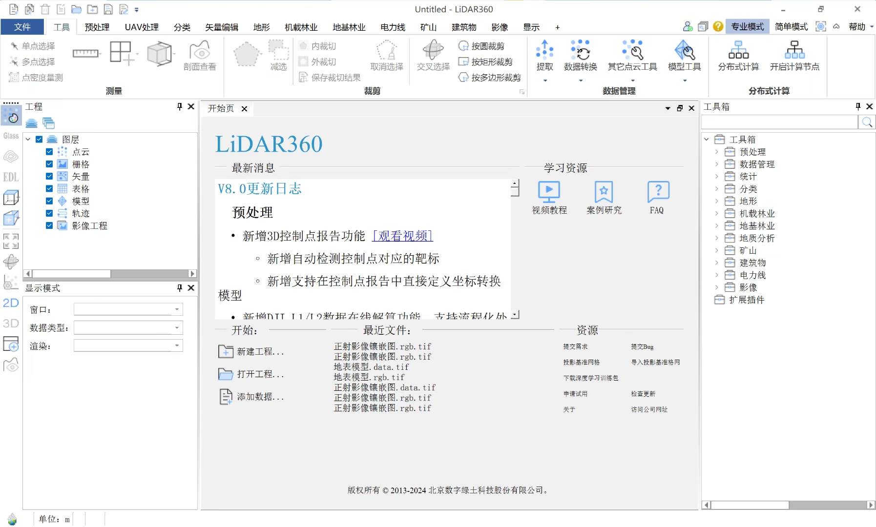Uncheck the 栅格 layer checkbox
The width and height of the screenshot is (876, 527).
[49, 164]
